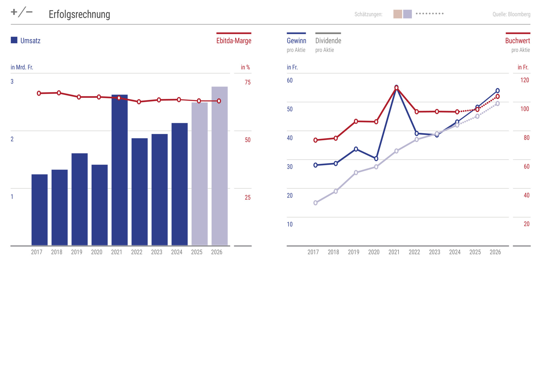This screenshot has width=538, height=365.
Task: Click the Dividende pro Aktie legend label
Action: [x=328, y=41]
